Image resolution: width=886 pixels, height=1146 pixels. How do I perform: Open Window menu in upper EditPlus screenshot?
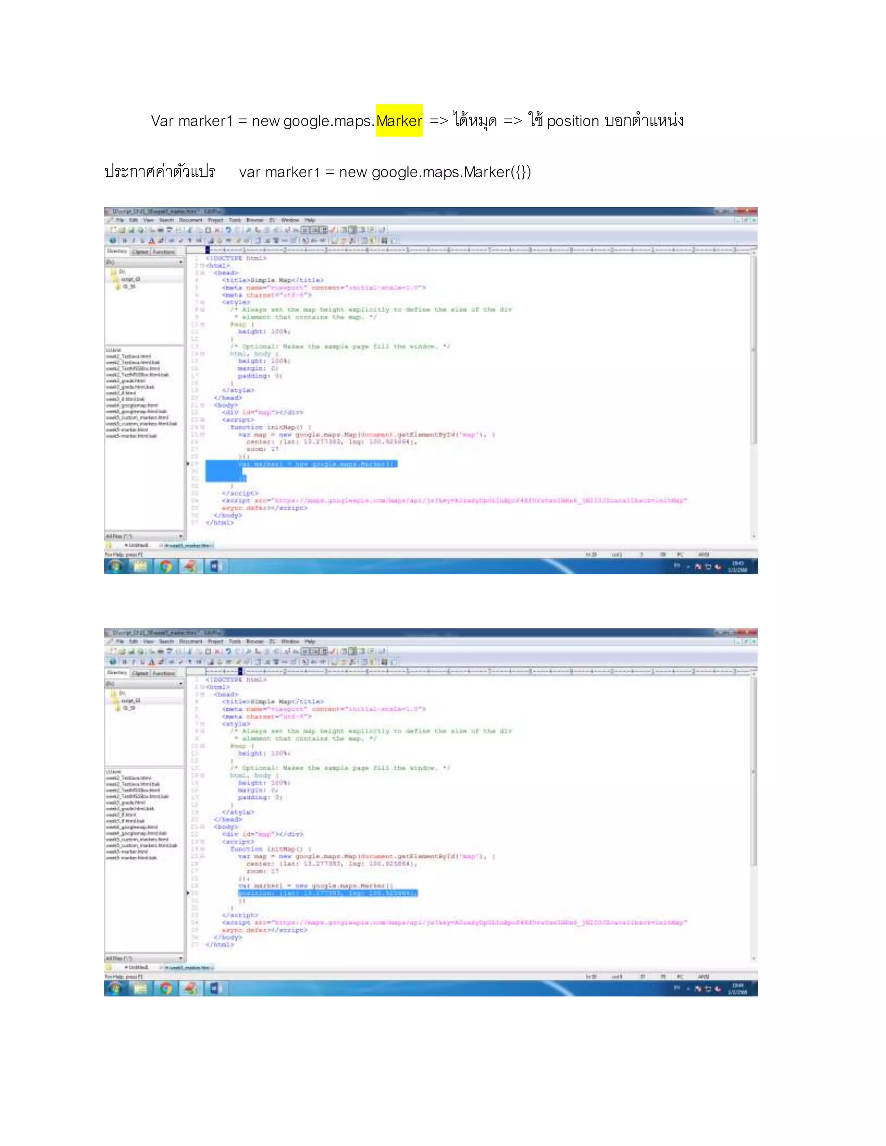pyautogui.click(x=290, y=221)
